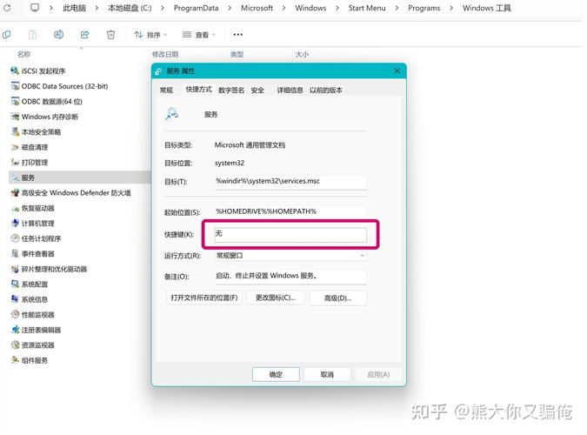Click the Windows 内存诊断 icon
Screen dimensions: 587x435
(x=15, y=117)
